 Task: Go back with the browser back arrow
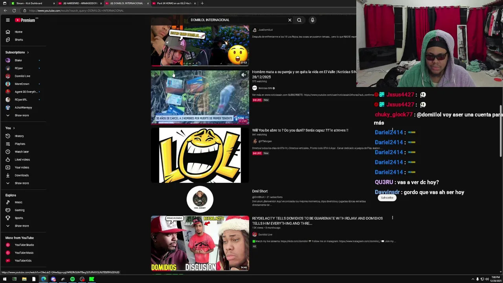tap(5, 11)
